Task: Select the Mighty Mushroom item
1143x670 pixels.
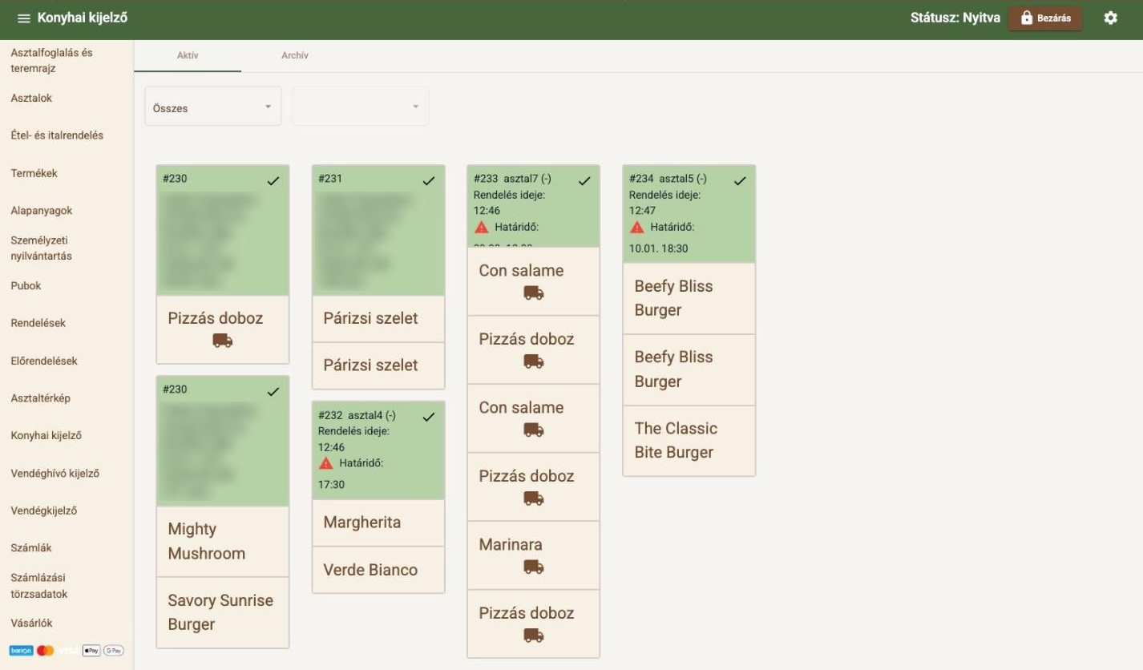Action: click(223, 541)
